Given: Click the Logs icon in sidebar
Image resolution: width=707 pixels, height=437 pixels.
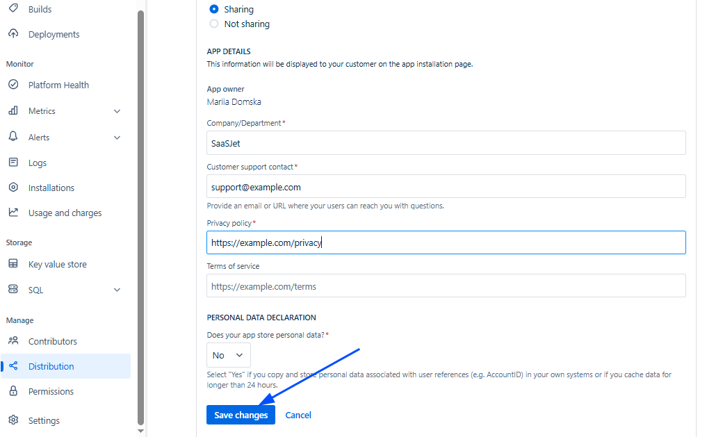Looking at the screenshot, I should 13,163.
